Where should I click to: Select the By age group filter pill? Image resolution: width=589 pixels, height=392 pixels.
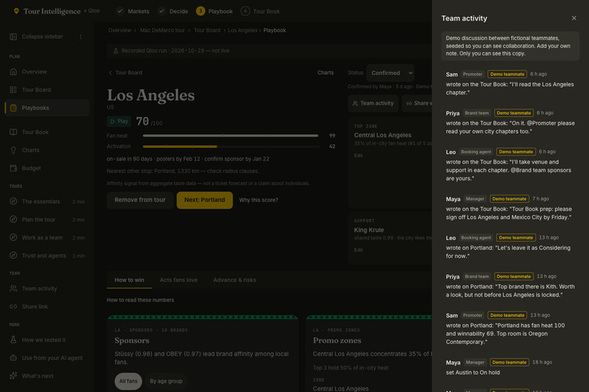(x=166, y=381)
